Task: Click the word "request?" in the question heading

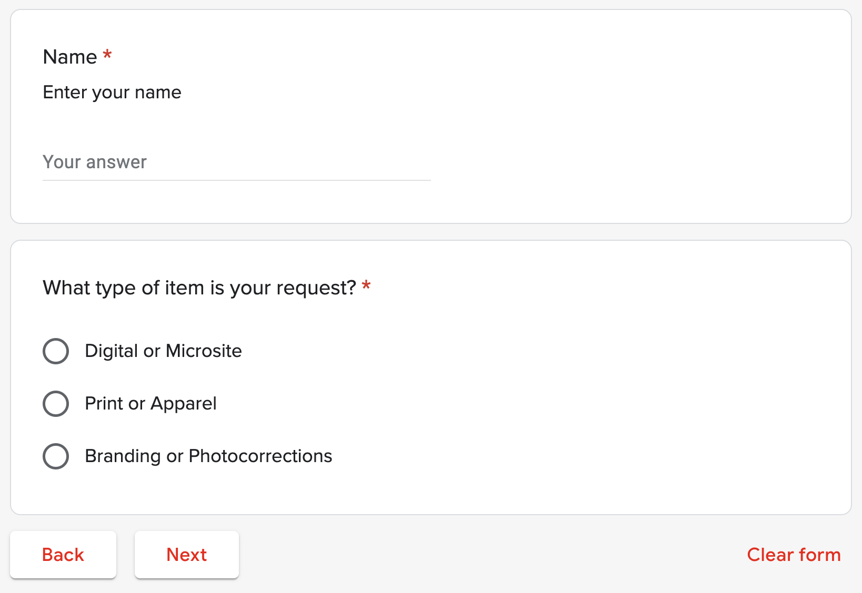Action: pos(316,288)
